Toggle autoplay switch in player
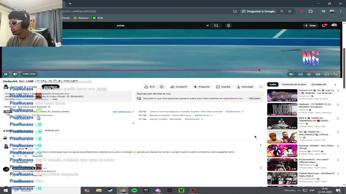346x194 pixels. click(x=291, y=74)
